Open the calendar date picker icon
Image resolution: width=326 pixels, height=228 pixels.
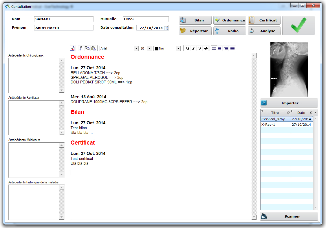click(166, 28)
